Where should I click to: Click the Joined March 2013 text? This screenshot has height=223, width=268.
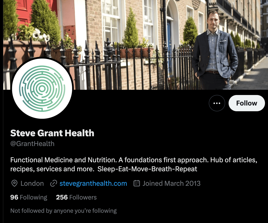[x=171, y=183]
